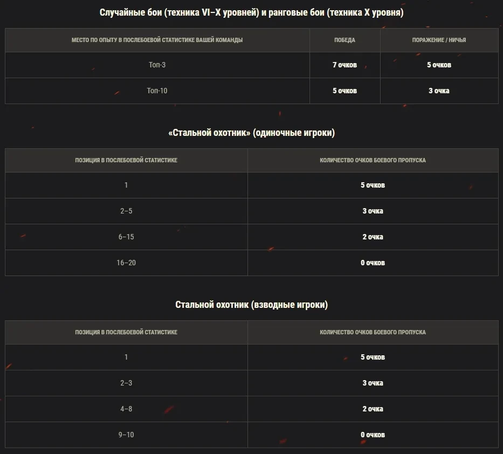Click the platoon table's "Количество очков боевого пропуска" header
The image size is (503, 454).
tap(373, 332)
